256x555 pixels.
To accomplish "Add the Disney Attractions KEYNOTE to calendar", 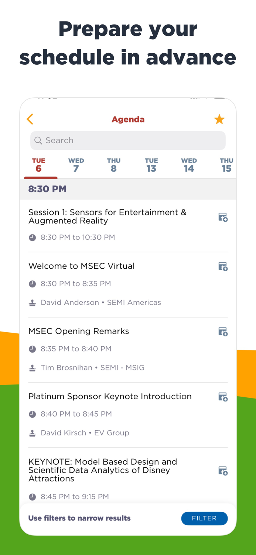I will (x=223, y=470).
